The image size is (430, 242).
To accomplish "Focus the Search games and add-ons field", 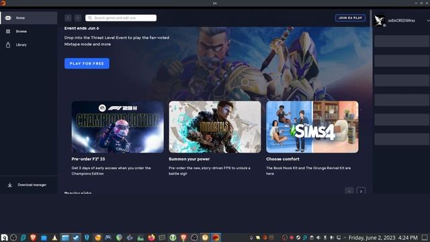I will pos(121,18).
